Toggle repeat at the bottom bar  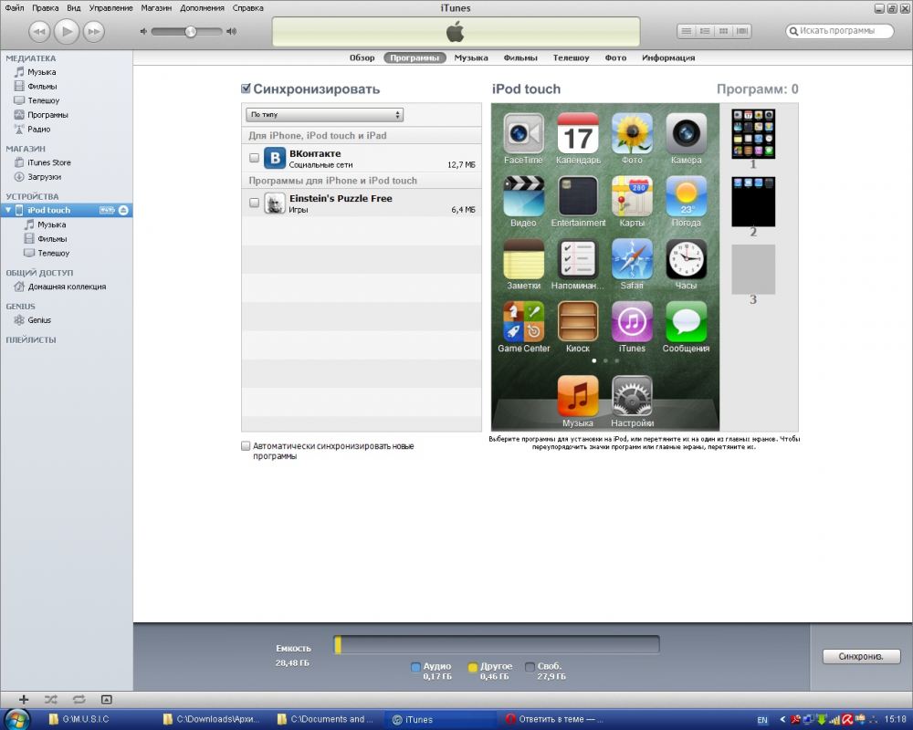[79, 699]
